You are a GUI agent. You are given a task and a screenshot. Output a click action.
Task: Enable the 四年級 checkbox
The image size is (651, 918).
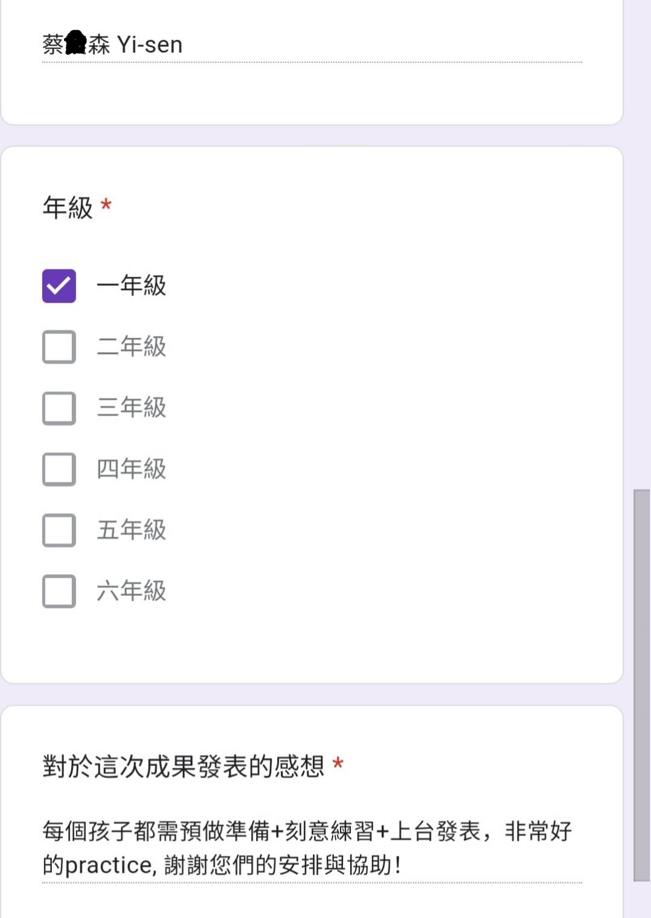point(59,469)
